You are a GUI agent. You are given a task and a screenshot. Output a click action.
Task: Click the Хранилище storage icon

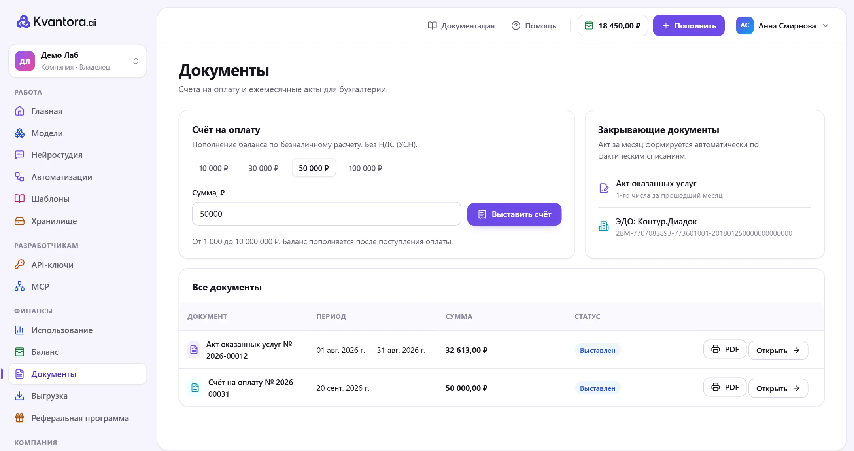tap(19, 221)
